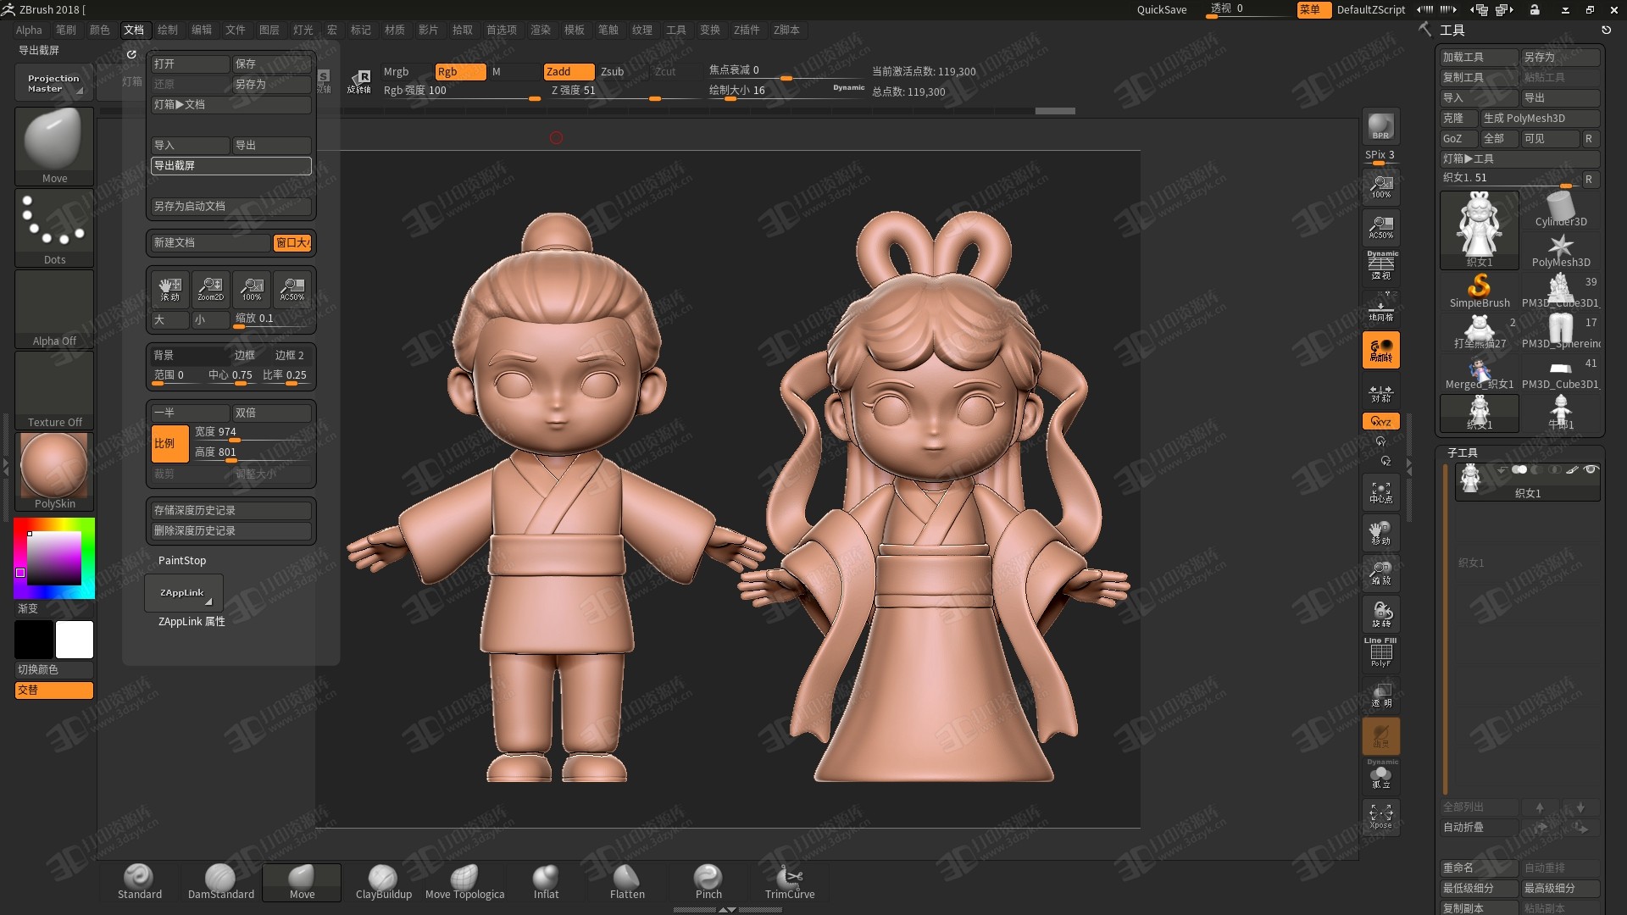Screen dimensions: 1627x915
Task: Toggle the XYZ rotation mode button
Action: pos(1380,421)
